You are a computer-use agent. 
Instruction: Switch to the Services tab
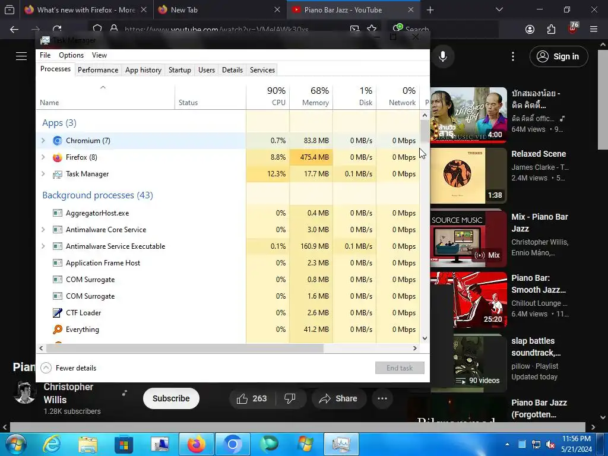262,70
